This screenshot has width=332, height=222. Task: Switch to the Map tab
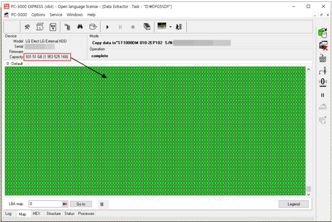click(23, 214)
